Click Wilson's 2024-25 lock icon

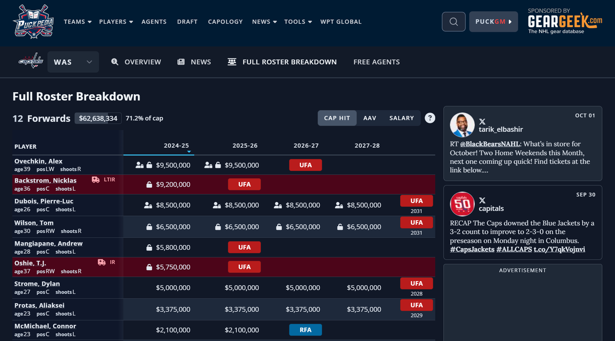(149, 227)
